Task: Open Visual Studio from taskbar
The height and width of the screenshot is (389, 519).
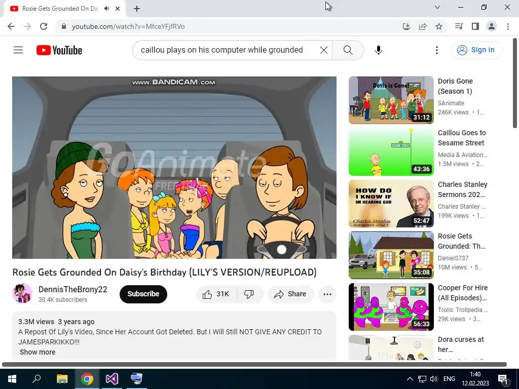Action: point(112,378)
